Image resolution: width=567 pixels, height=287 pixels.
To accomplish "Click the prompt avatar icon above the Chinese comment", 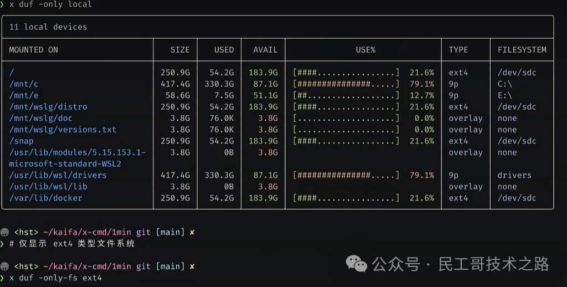I will [4, 232].
